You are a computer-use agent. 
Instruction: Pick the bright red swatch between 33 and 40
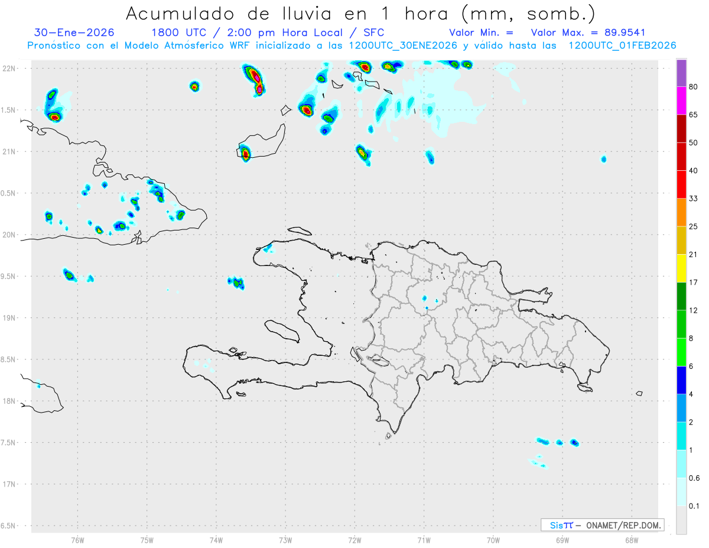[681, 184]
